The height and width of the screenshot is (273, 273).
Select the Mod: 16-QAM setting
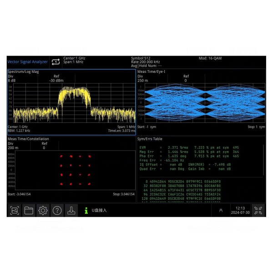210,59
